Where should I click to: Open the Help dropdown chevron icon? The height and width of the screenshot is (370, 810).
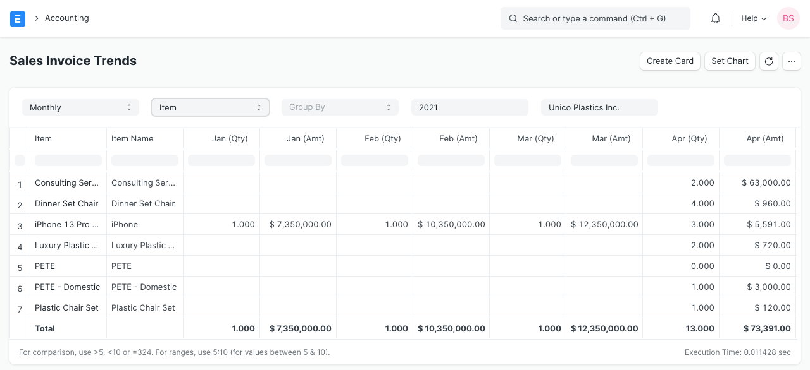click(x=764, y=19)
